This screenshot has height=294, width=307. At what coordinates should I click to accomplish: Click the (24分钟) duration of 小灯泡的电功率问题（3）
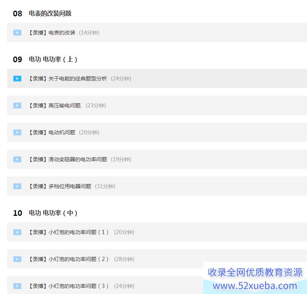pyautogui.click(x=124, y=286)
